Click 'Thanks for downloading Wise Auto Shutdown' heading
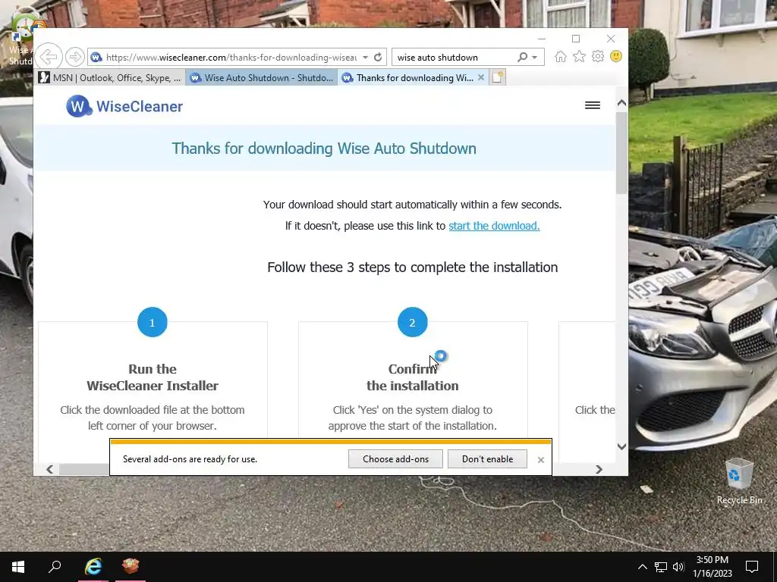This screenshot has height=582, width=777. [x=323, y=149]
